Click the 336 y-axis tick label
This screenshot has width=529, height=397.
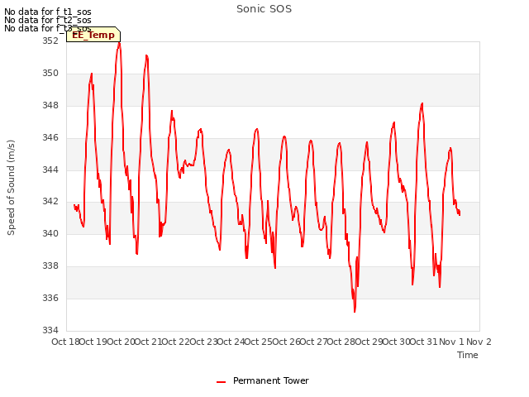point(50,298)
